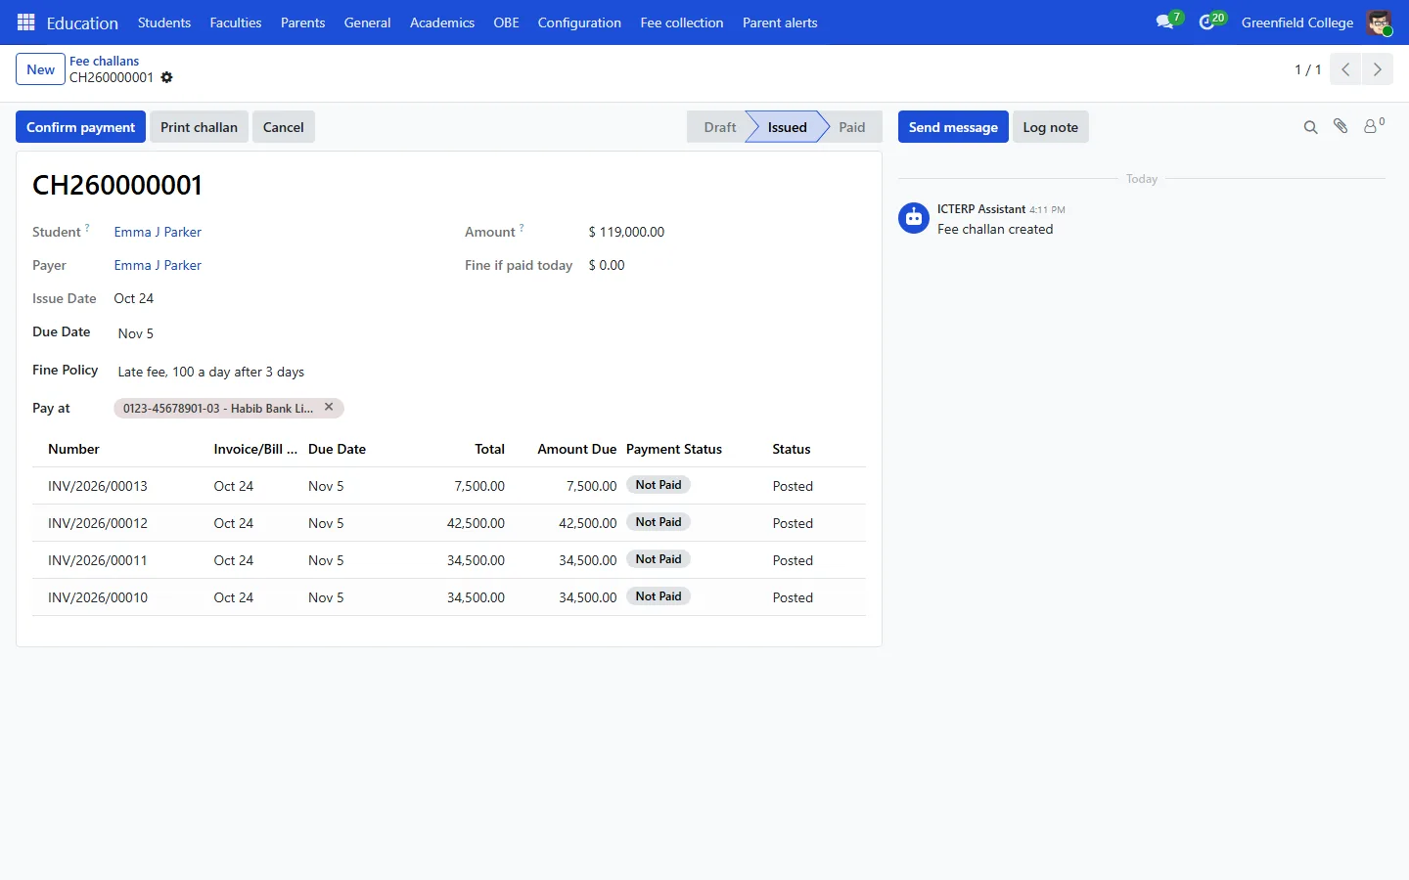Click the Log note button

(x=1050, y=127)
